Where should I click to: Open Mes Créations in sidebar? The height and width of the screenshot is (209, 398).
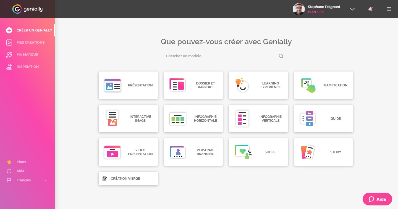tap(30, 43)
